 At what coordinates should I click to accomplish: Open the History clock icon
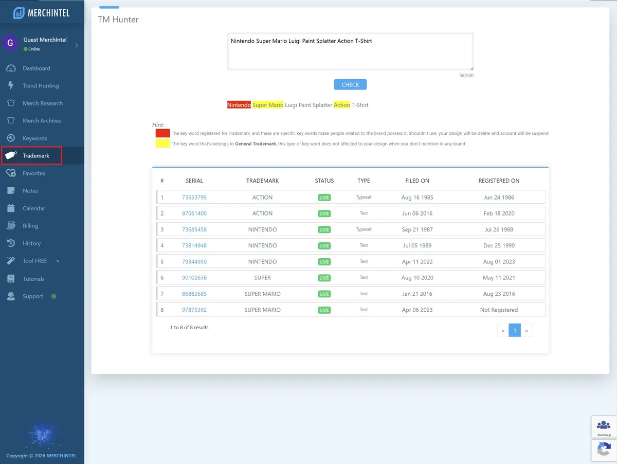point(11,243)
